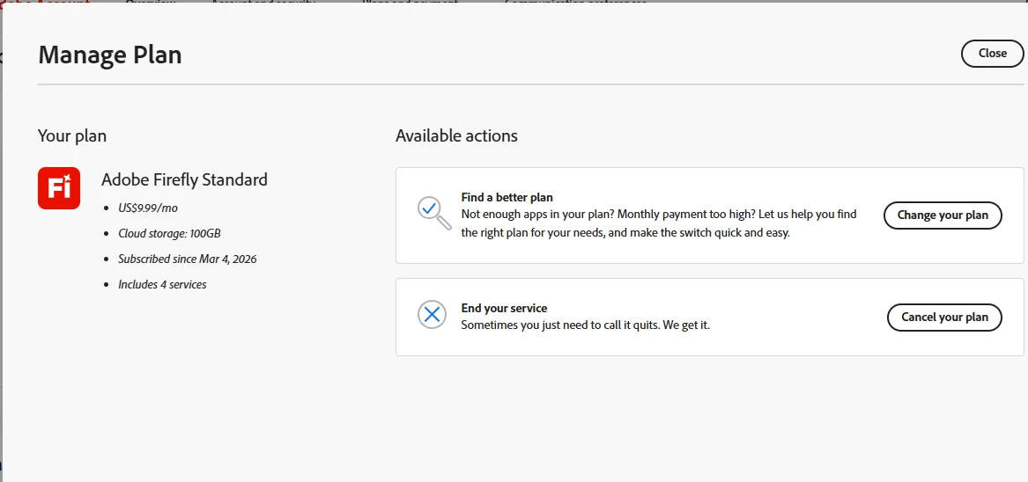Click the Available actions heading
Viewport: 1028px width, 482px height.
[x=456, y=135]
